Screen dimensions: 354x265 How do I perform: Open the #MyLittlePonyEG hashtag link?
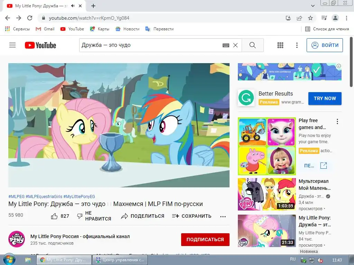(79, 196)
